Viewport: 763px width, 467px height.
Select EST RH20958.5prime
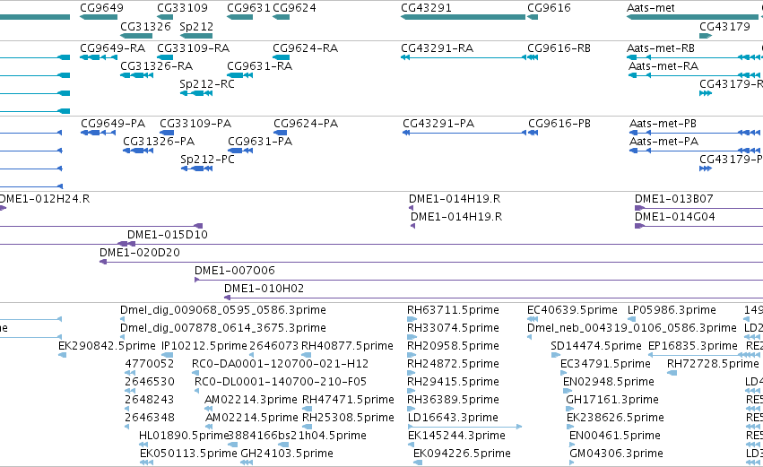453,346
